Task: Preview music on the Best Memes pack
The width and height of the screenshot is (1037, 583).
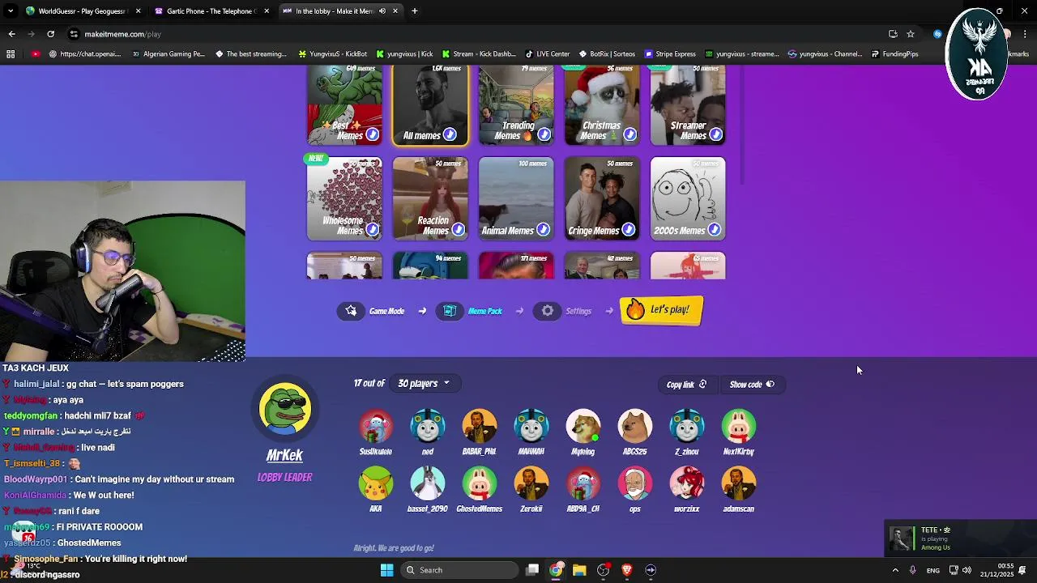Action: pyautogui.click(x=372, y=134)
